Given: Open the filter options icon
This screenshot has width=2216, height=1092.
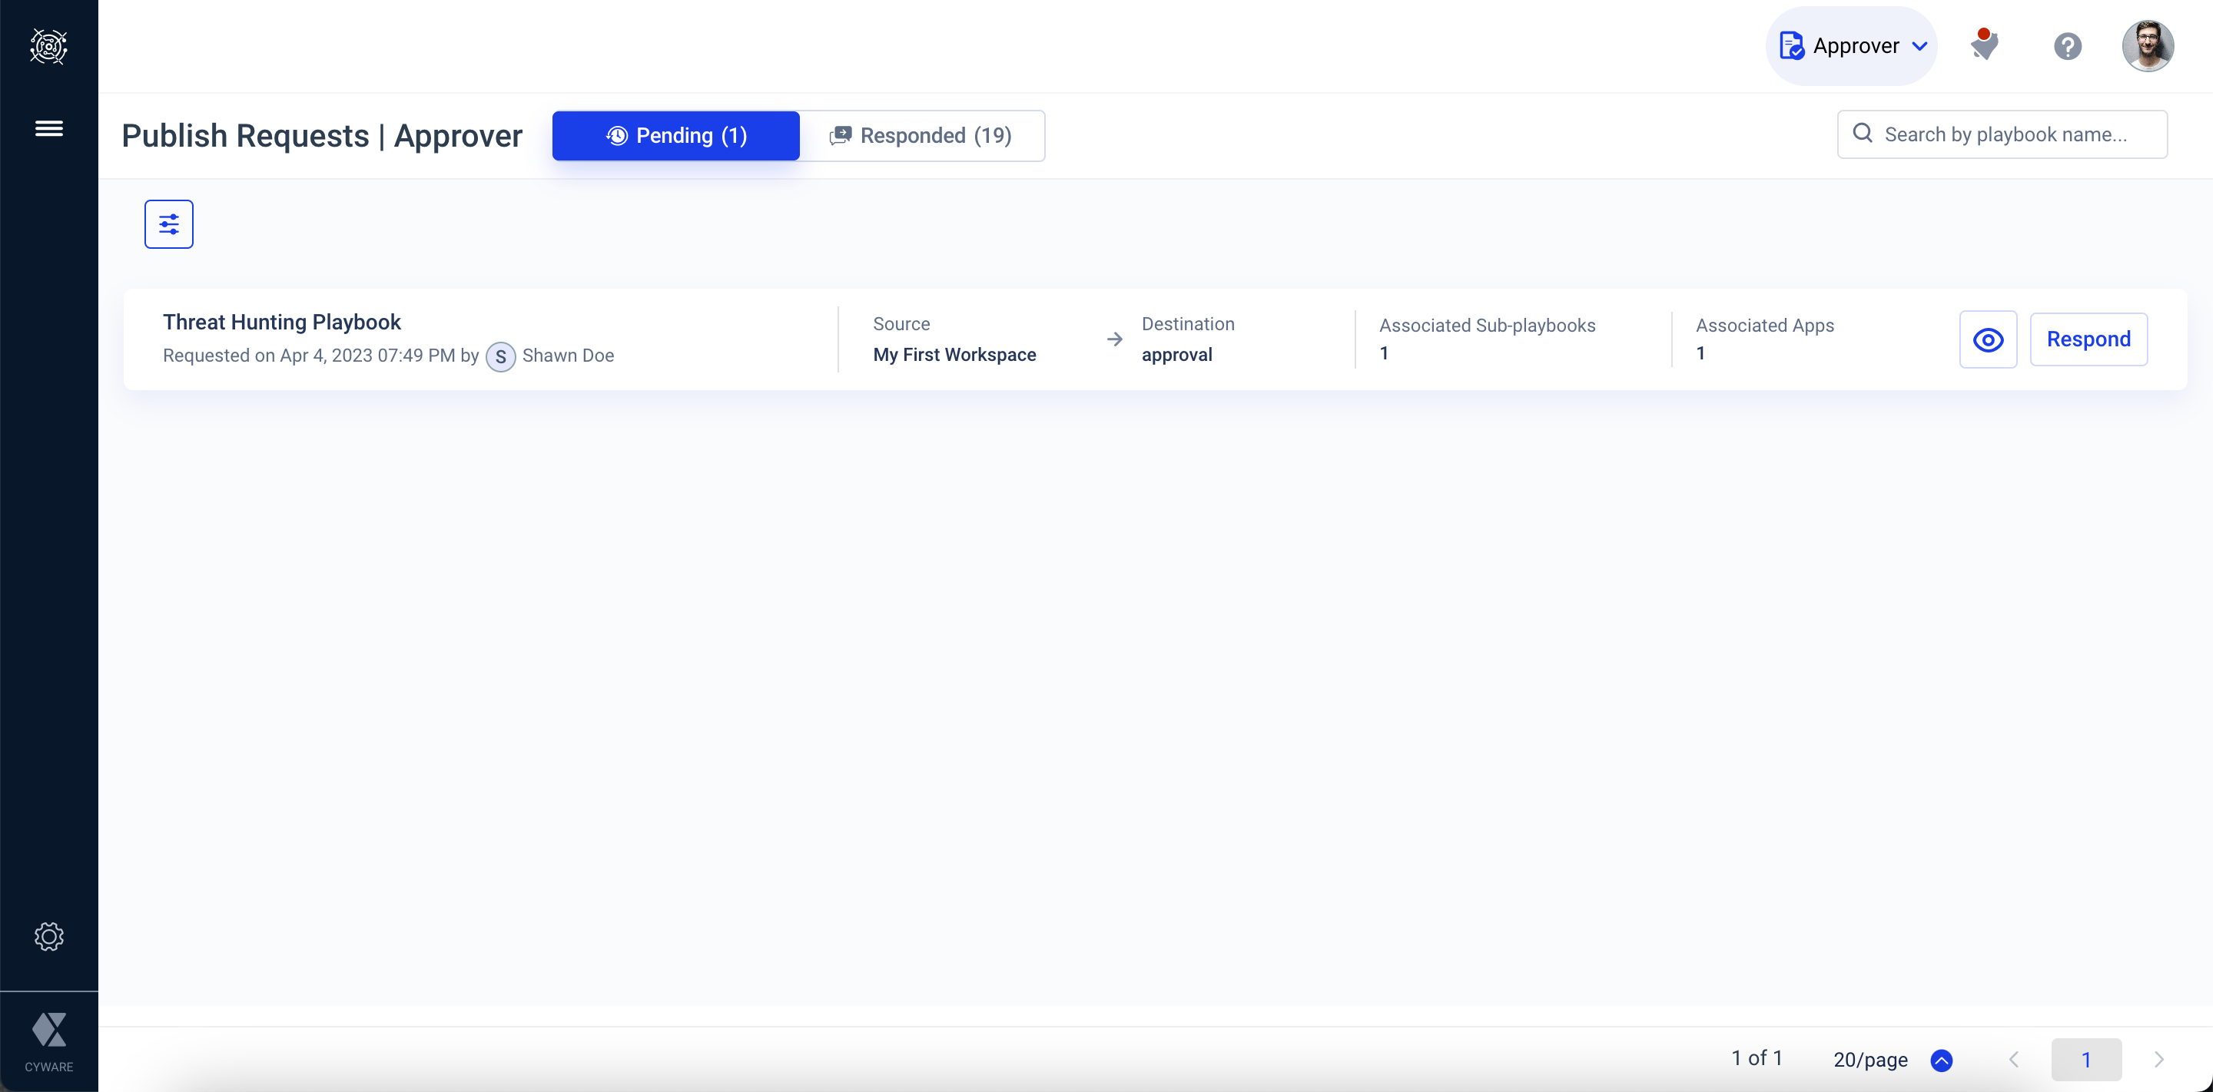Looking at the screenshot, I should tap(168, 224).
